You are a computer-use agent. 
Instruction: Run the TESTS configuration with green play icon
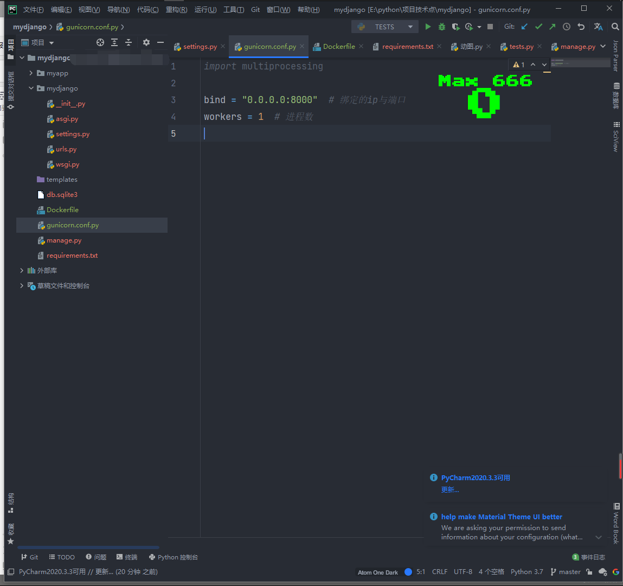[x=428, y=27]
